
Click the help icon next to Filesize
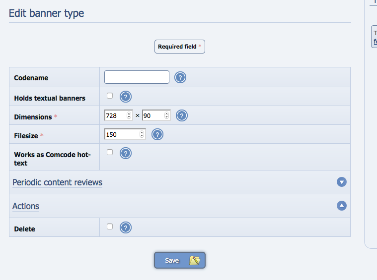click(157, 134)
